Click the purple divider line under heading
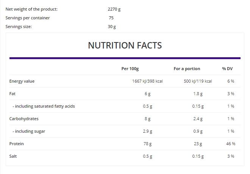 click(125, 58)
